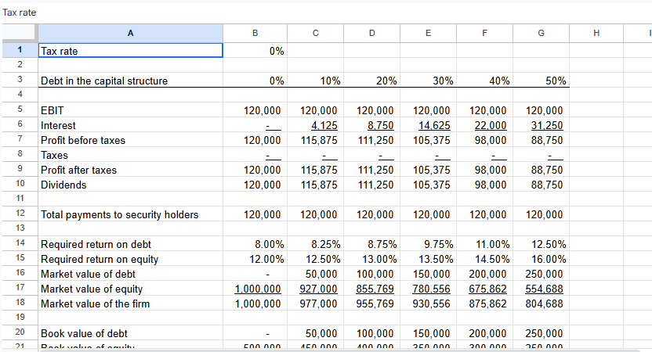The height and width of the screenshot is (352, 652).
Task: Click the formula bar text 'Tax rate'
Action: (x=20, y=12)
